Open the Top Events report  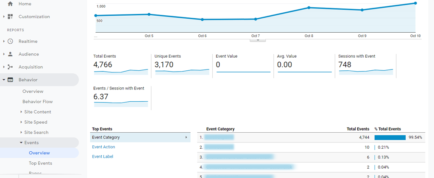point(40,163)
